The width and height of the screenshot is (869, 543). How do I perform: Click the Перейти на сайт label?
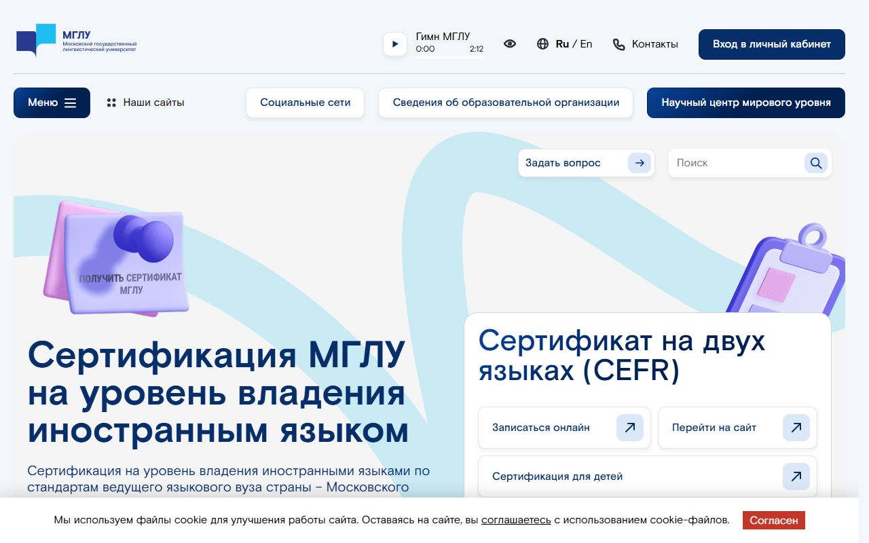pos(714,428)
